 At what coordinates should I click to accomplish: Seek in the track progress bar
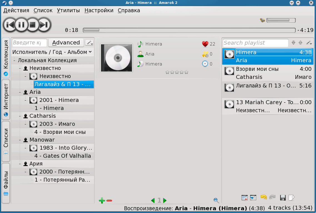189,30
